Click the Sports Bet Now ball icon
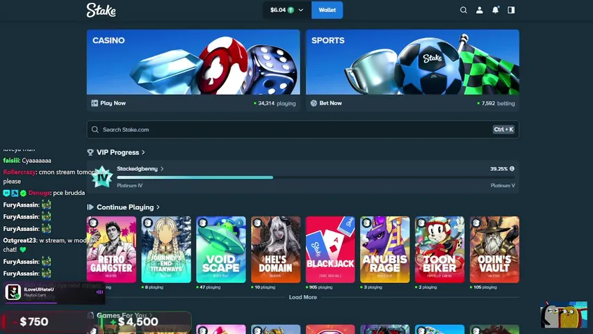 (314, 103)
